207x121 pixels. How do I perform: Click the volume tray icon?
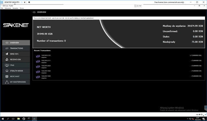tap(193, 119)
